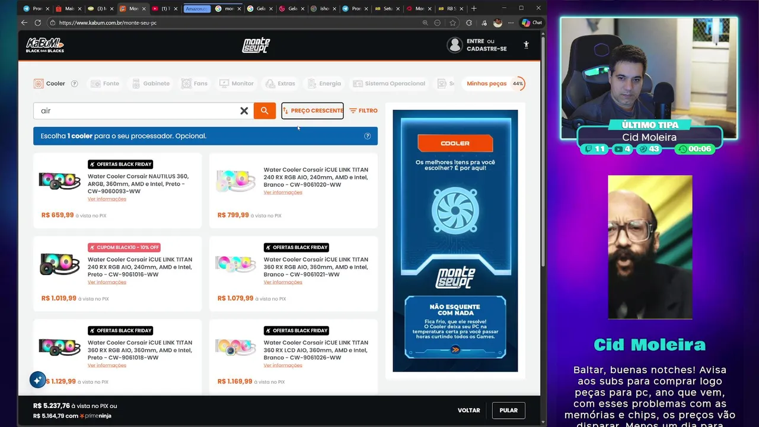Image resolution: width=759 pixels, height=427 pixels.
Task: Click the fan icon in the Cooler ad
Action: (455, 211)
